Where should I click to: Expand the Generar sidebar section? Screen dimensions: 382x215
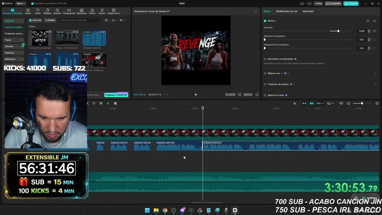(x=22, y=46)
